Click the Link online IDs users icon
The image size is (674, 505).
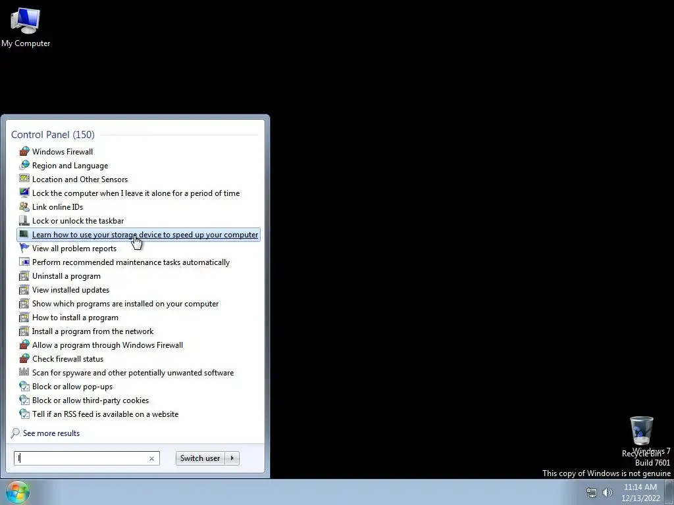24,206
